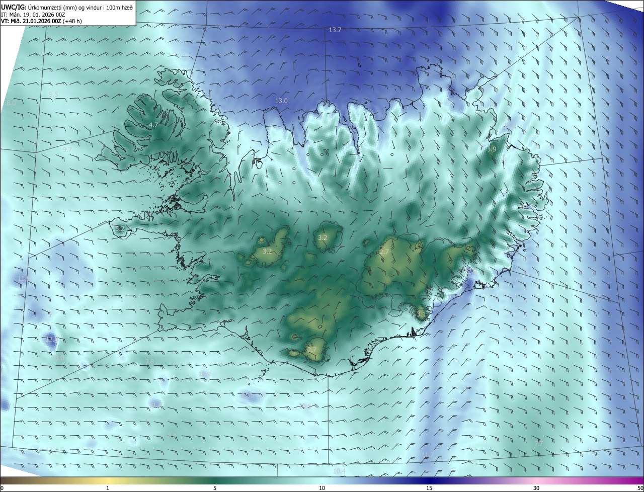The image size is (644, 492).
Task: Click the legend tick label 1
Action: point(108,488)
